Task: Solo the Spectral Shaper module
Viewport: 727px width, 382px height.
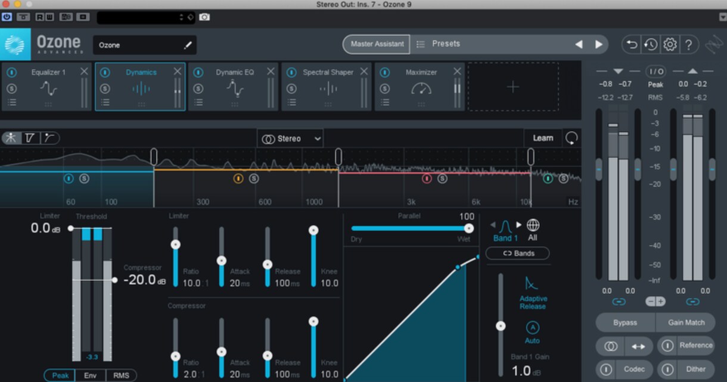Action: point(291,89)
